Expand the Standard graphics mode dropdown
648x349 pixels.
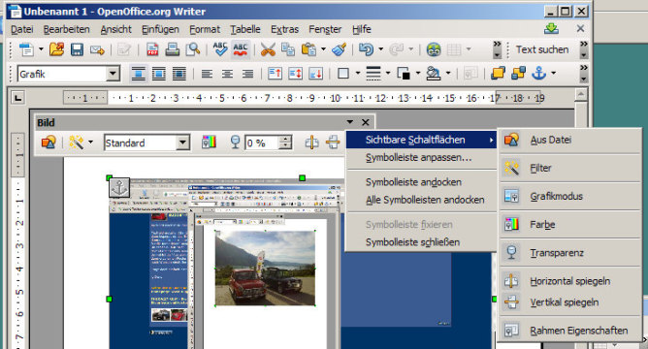click(182, 143)
